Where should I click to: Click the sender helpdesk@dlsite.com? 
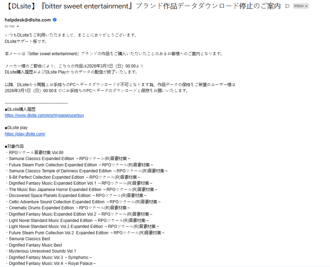click(28, 20)
